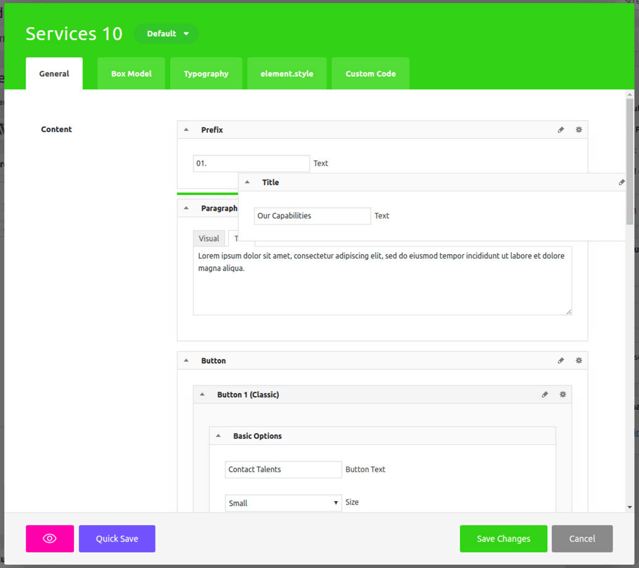Click the Content section label
639x568 pixels.
pyautogui.click(x=56, y=129)
